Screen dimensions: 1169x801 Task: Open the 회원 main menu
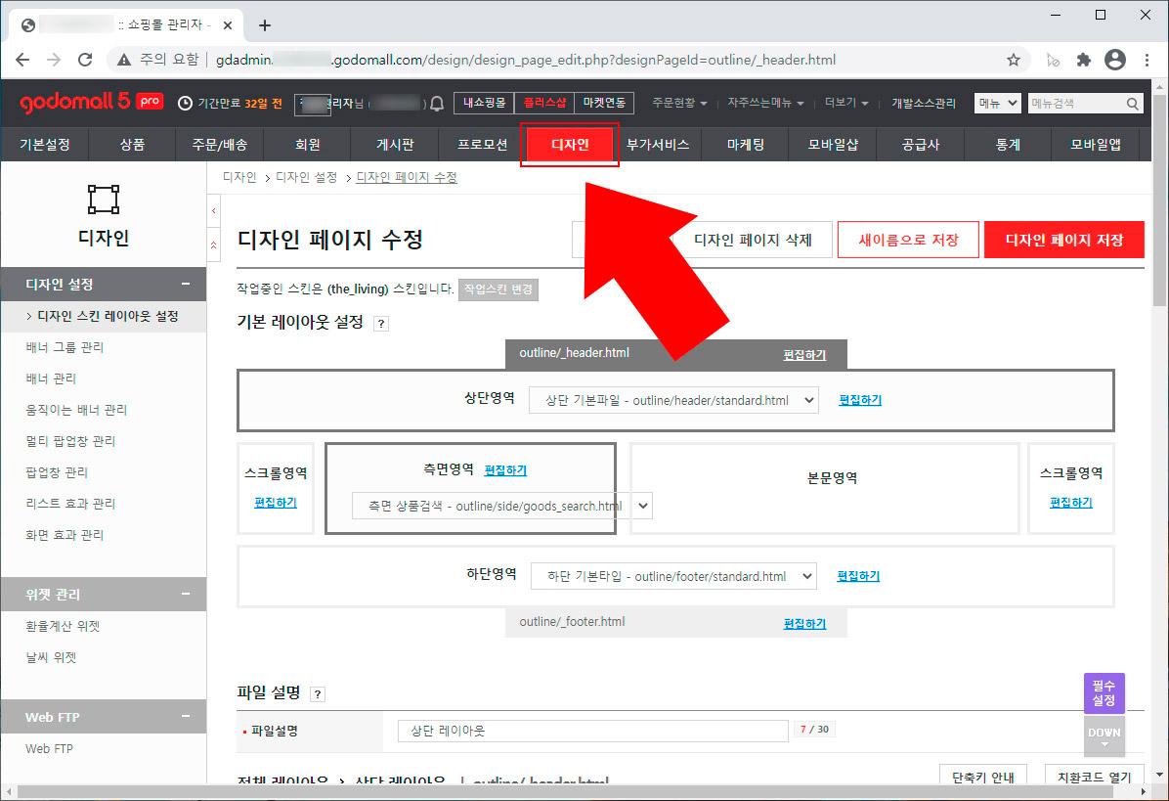click(x=307, y=145)
